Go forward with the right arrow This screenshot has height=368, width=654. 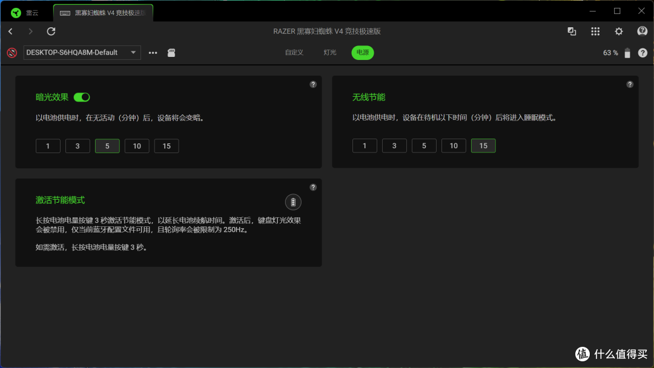coord(30,31)
